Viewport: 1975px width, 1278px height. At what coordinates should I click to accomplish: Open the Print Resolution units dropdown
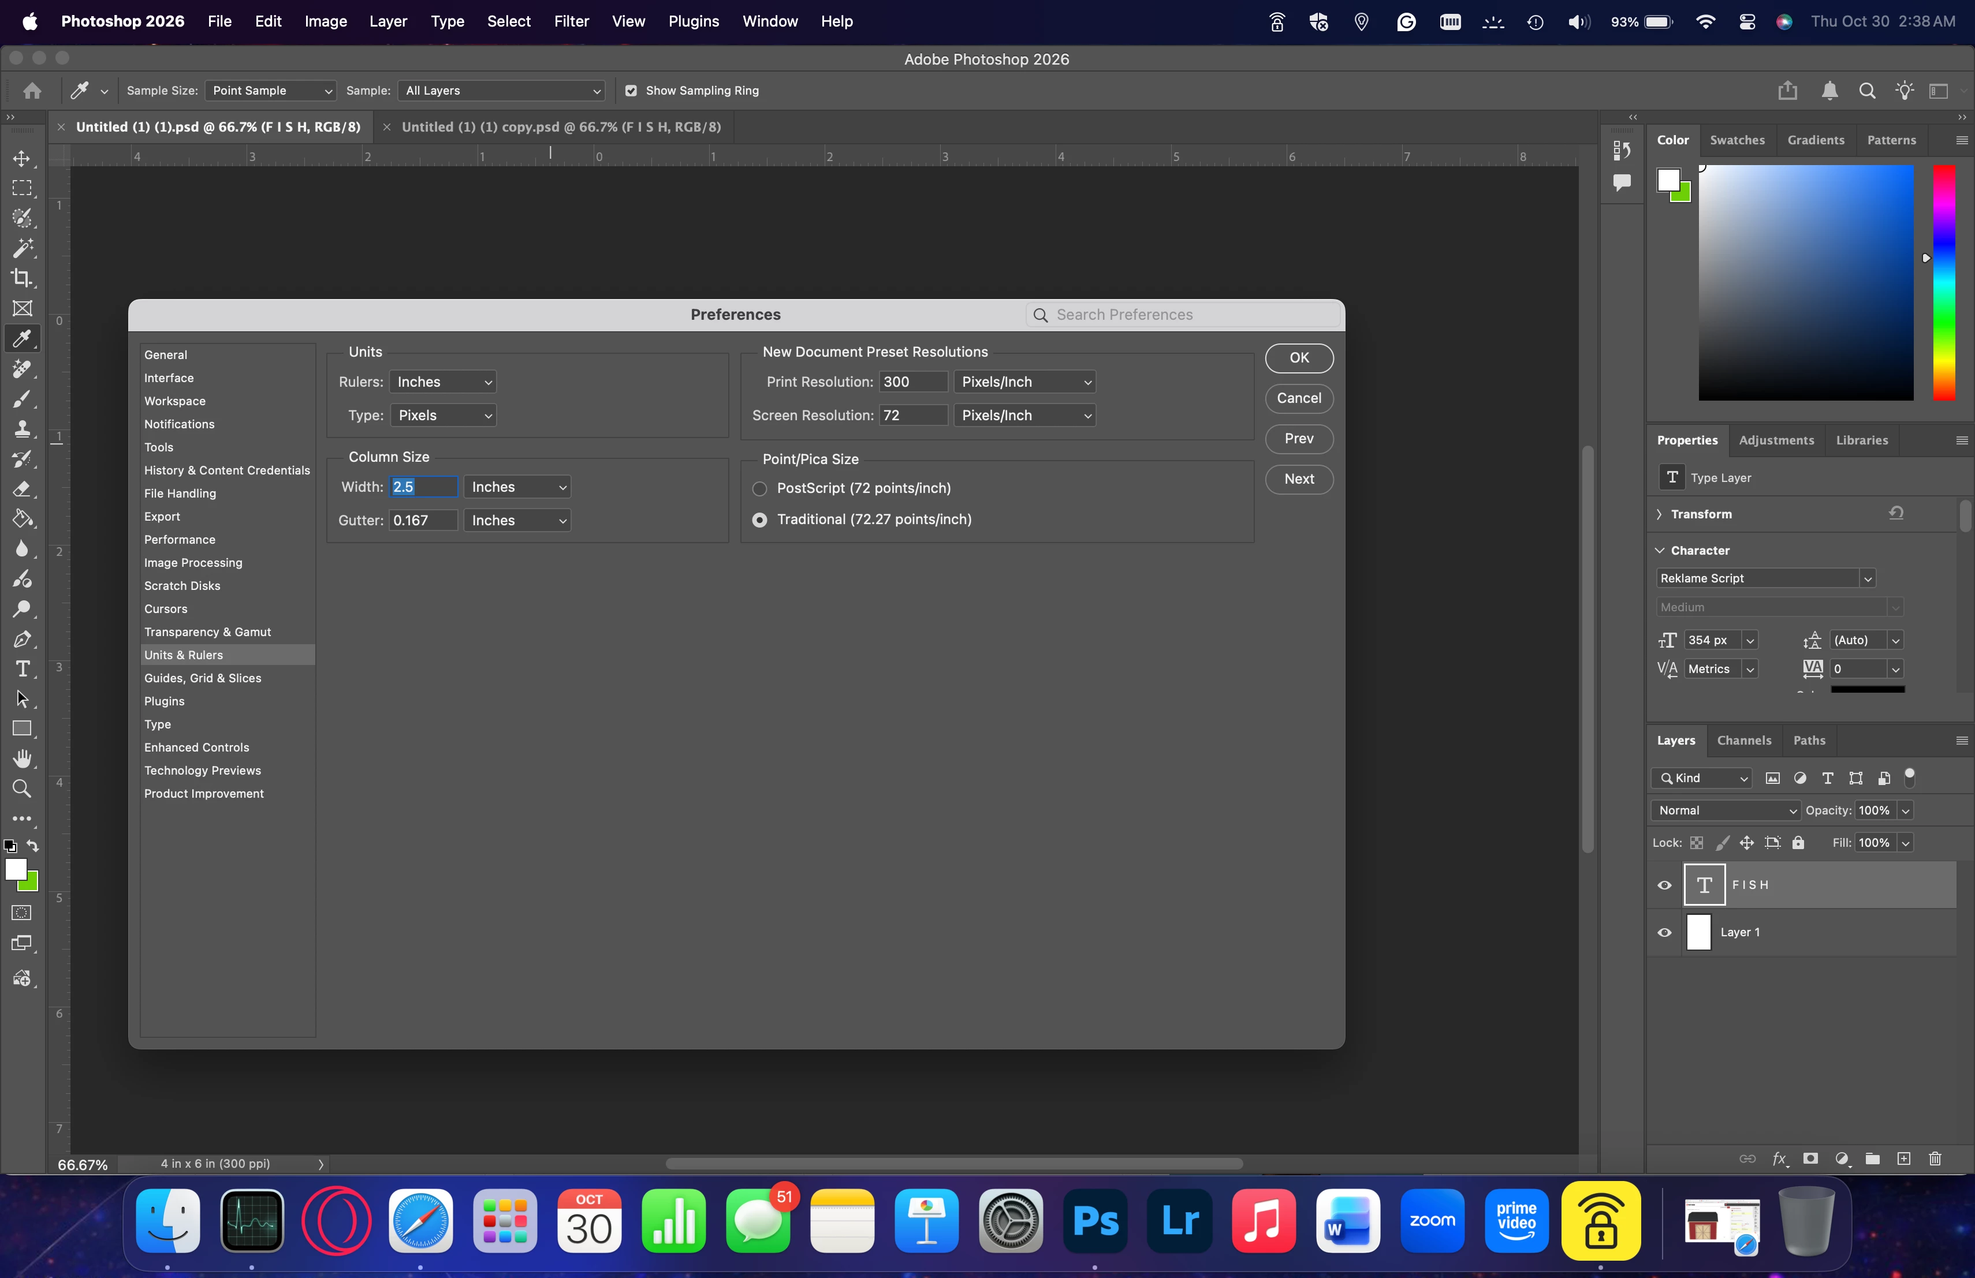1025,382
